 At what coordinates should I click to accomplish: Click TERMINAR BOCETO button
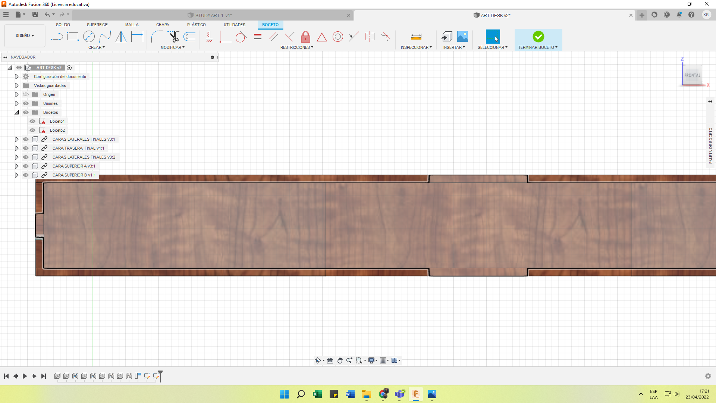538,37
